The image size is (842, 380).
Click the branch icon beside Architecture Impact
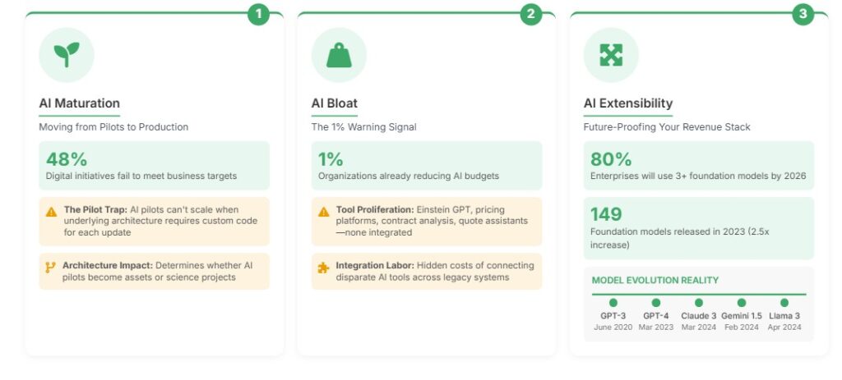(51, 267)
